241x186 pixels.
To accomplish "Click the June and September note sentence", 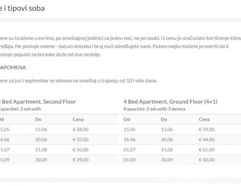I will point(78,81).
